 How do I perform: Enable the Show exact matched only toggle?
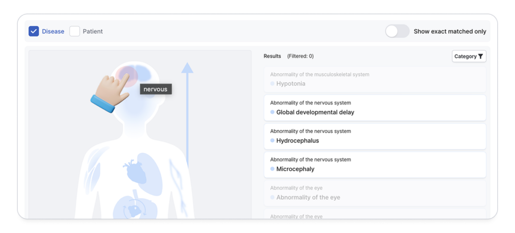[x=397, y=31]
